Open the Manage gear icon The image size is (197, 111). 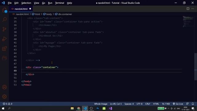4,97
